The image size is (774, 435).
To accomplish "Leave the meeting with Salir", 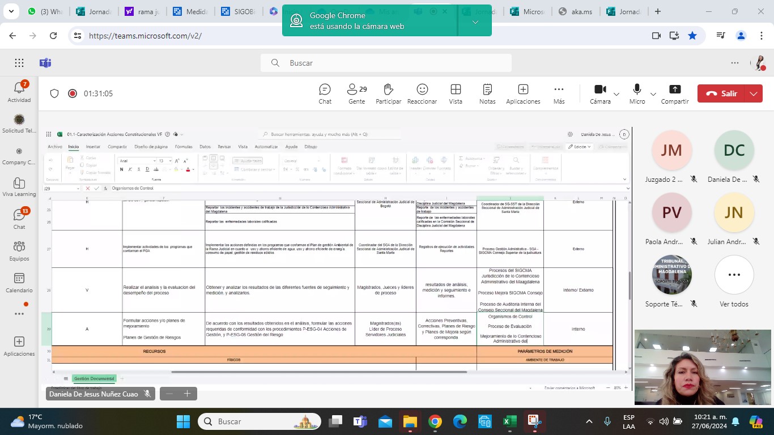I will 721,93.
